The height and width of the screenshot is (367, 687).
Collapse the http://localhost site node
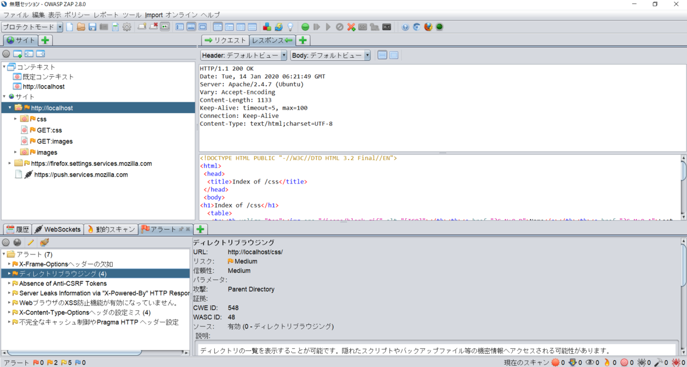[x=10, y=107]
